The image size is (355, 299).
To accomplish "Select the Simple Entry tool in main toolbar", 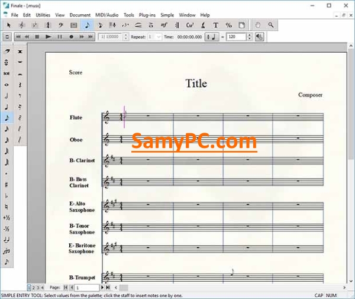I will click(x=87, y=25).
